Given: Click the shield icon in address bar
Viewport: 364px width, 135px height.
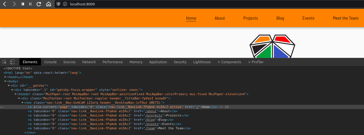Looking at the screenshot, I should pyautogui.click(x=58, y=4).
